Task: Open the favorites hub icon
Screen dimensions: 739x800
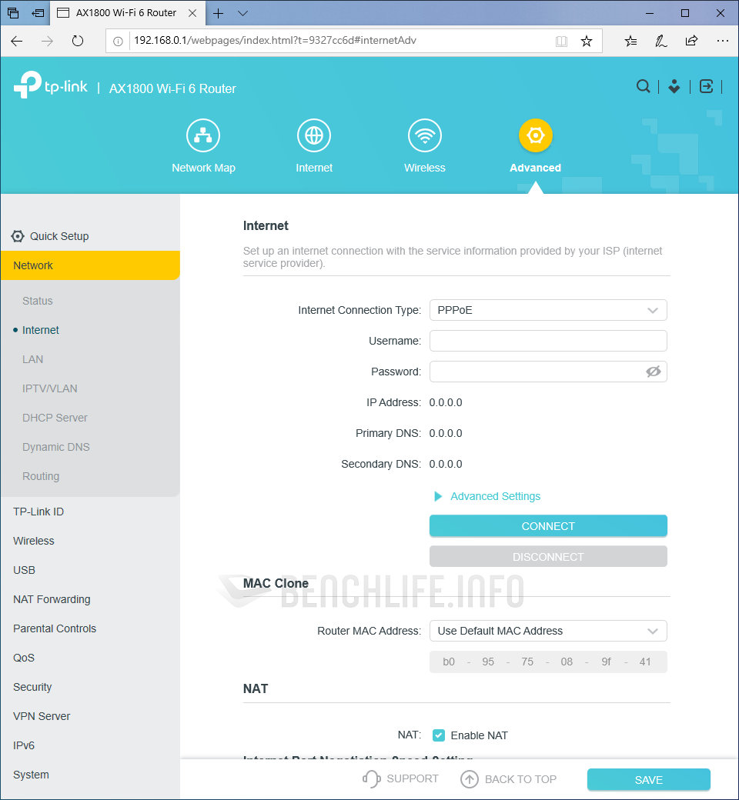Action: coord(630,41)
